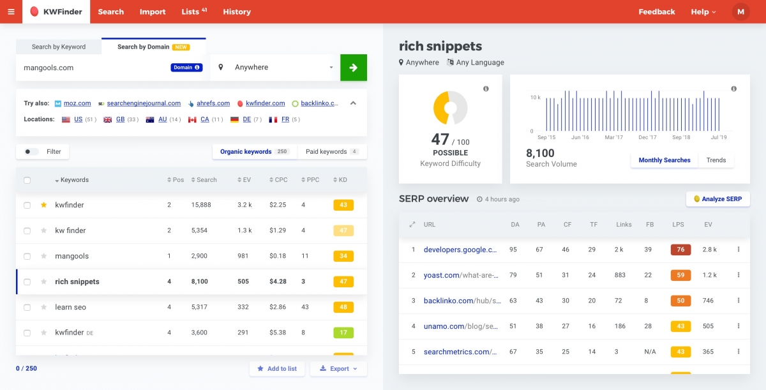Screen dimensions: 766x390
Task: Tick the checkbox for mangools keyword
Action: click(27, 256)
